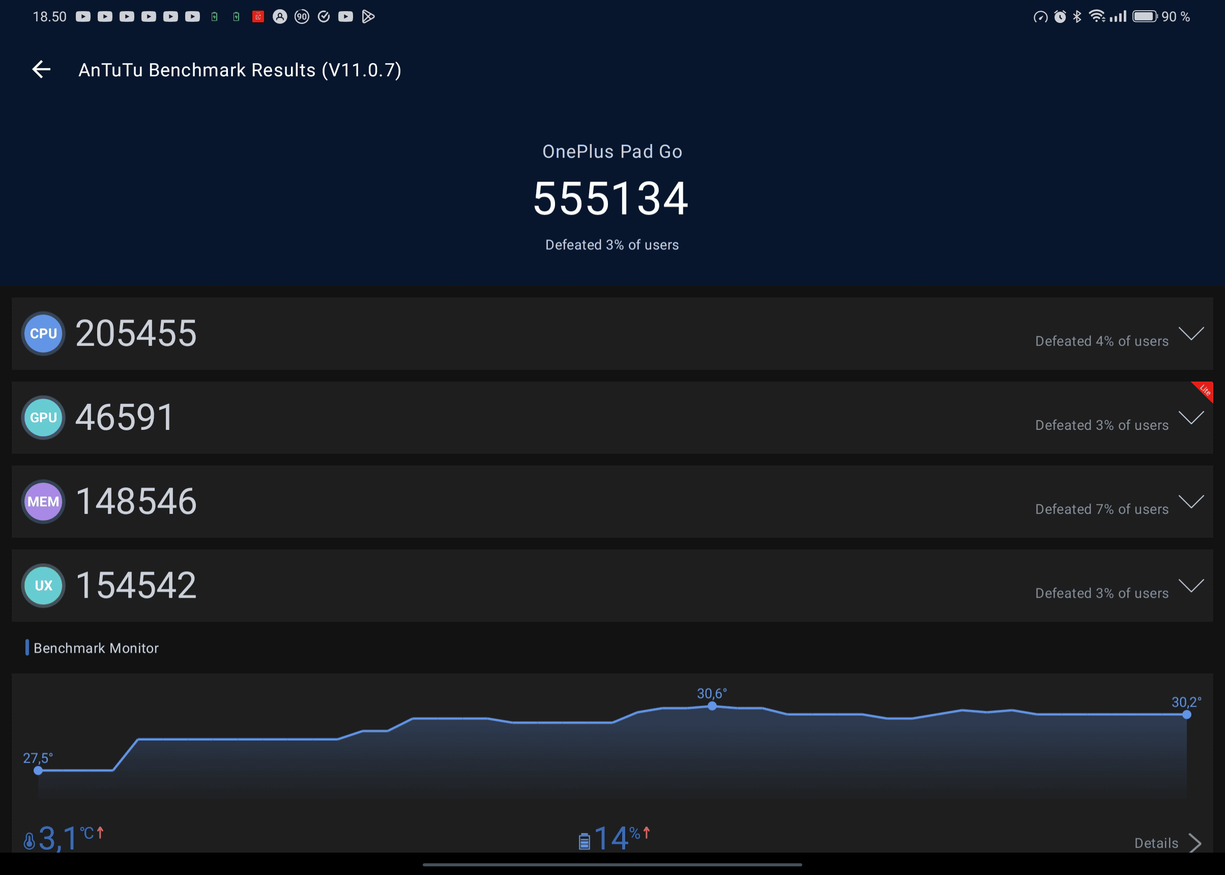Tap the AnTuTu Benchmark Results title
Image resolution: width=1225 pixels, height=875 pixels.
coord(240,70)
